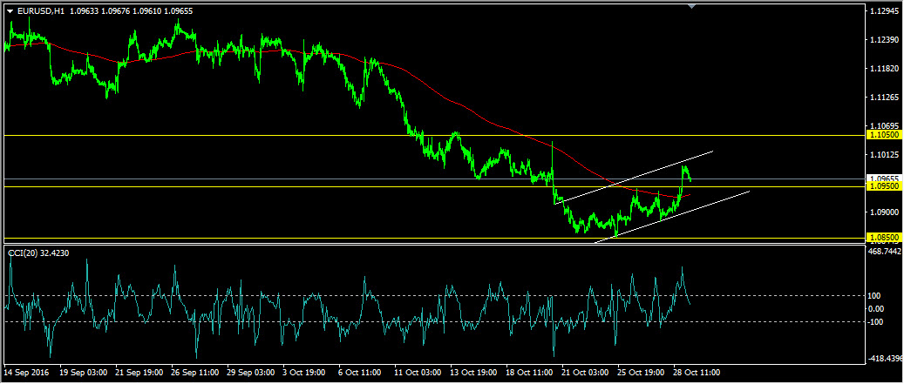Viewport: 904px width, 384px height.
Task: Click the 21 Oct 03:00 time label
Action: [583, 373]
